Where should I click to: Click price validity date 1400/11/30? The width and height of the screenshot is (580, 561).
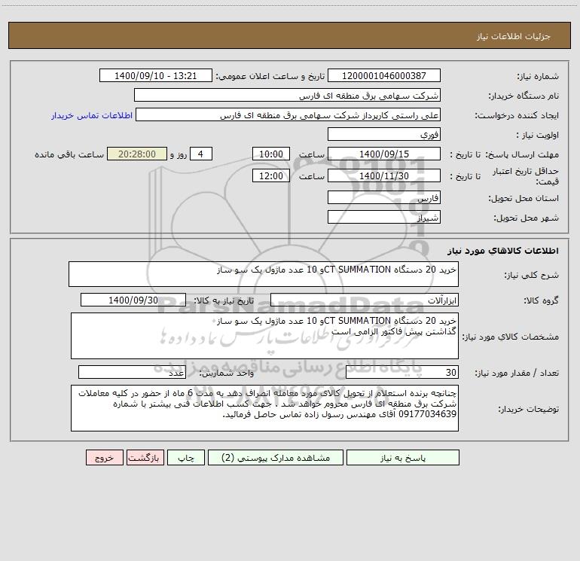tap(384, 175)
